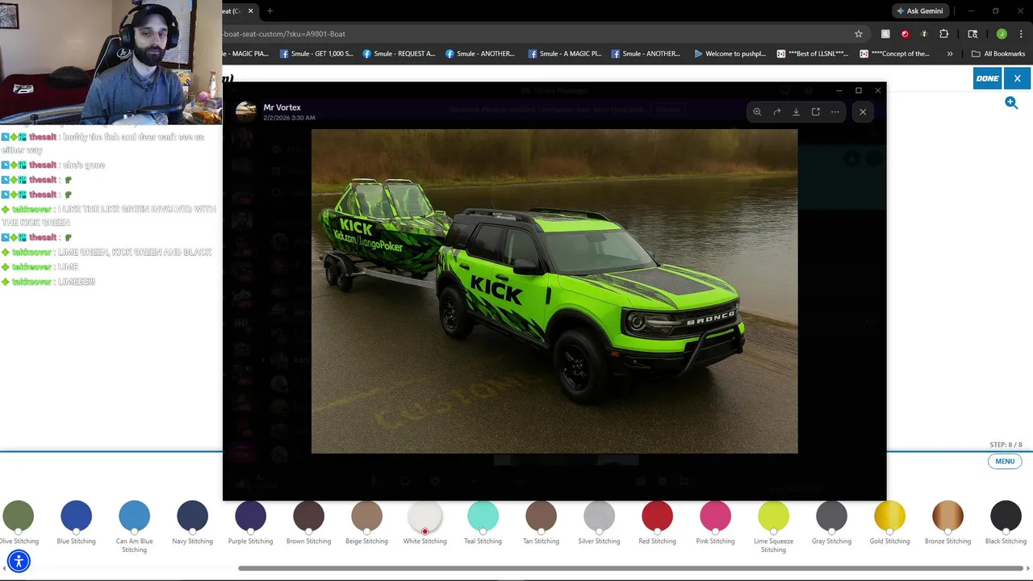
Task: Minimize the image viewer window
Action: coord(839,90)
